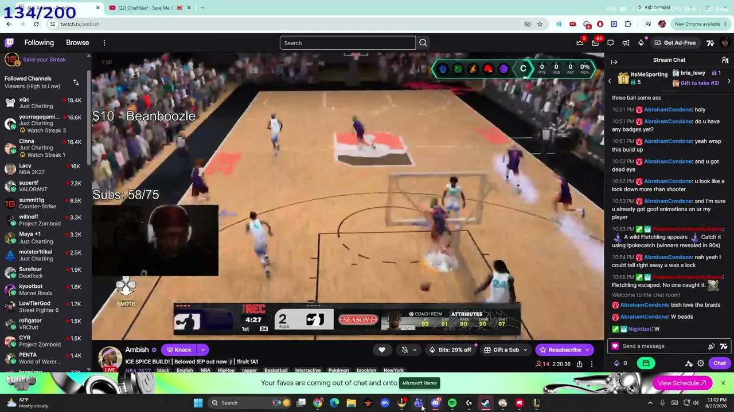Click the browser address bar URL

pos(80,24)
